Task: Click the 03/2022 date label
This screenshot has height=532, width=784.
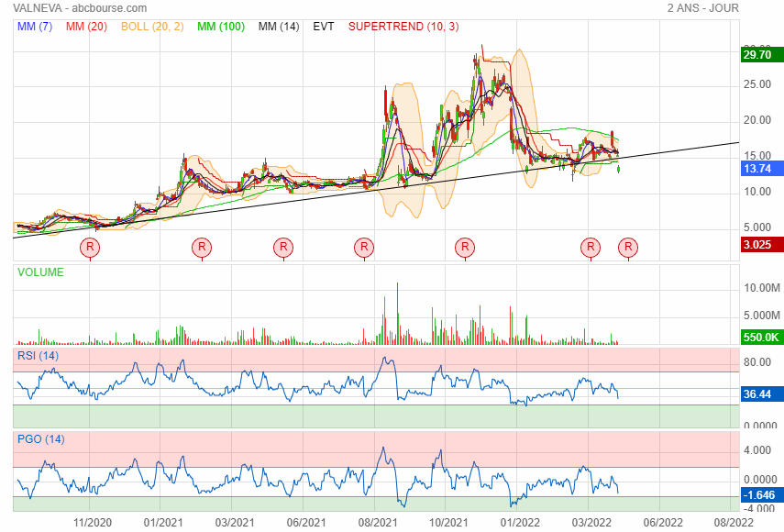Action: (591, 523)
